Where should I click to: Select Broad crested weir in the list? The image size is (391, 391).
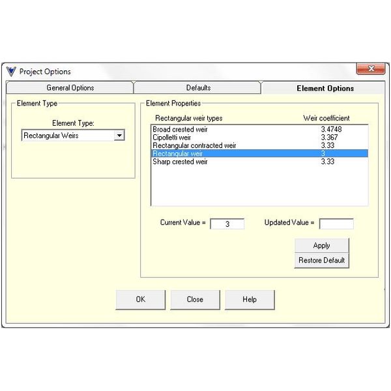pos(181,130)
